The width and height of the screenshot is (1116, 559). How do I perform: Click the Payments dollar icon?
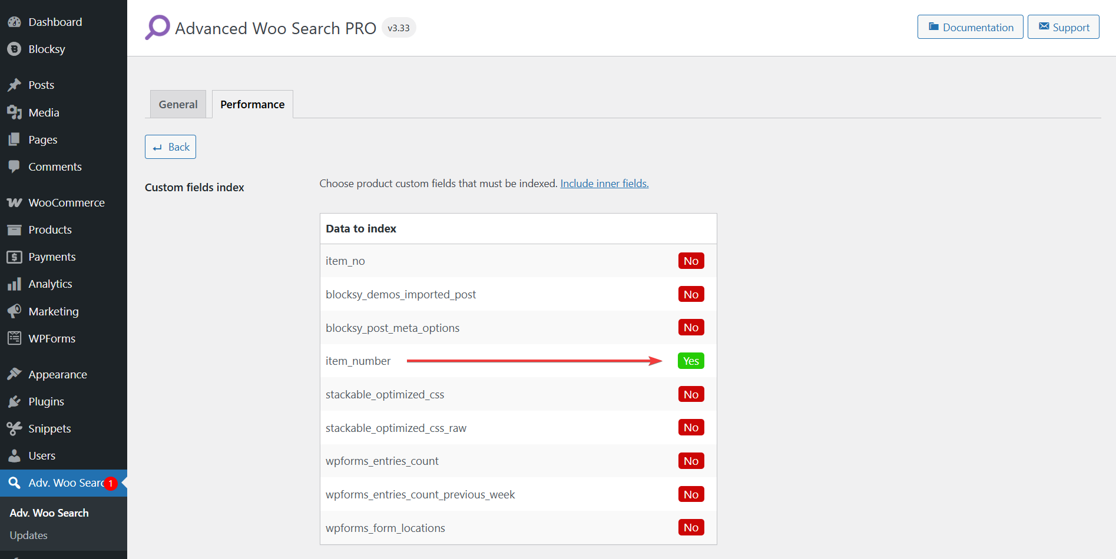tap(14, 257)
